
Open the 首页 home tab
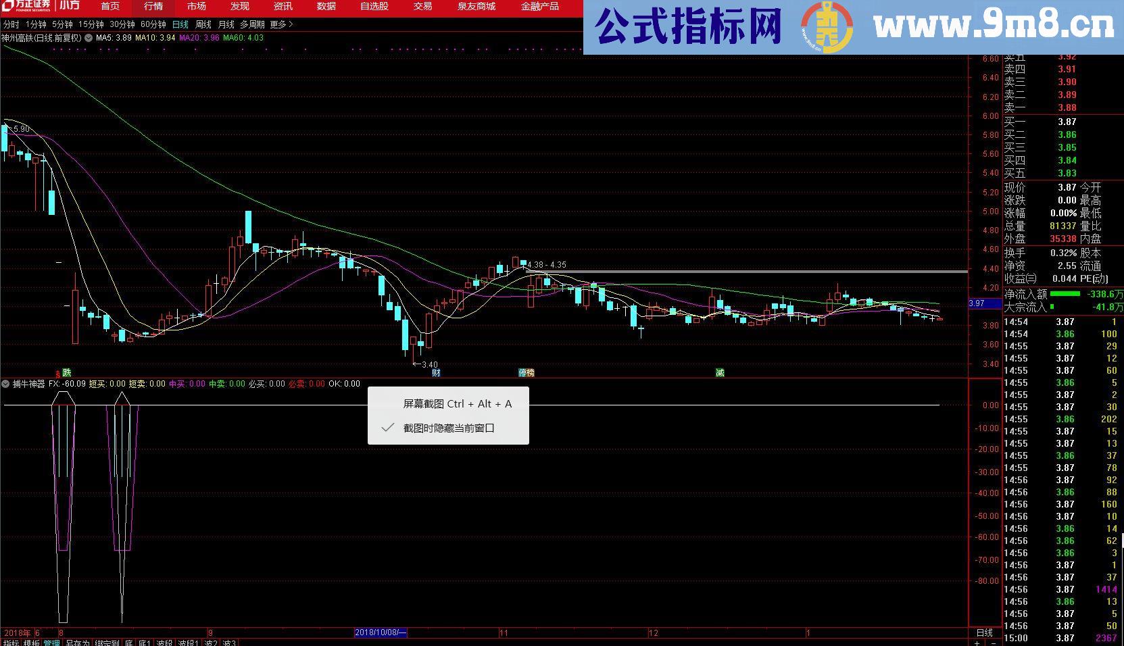click(x=110, y=6)
